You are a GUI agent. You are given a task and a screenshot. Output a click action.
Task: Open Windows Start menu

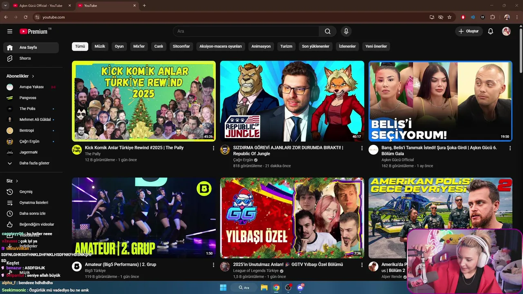223,287
